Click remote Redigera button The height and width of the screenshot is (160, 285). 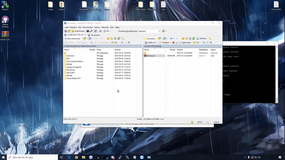coord(164,43)
